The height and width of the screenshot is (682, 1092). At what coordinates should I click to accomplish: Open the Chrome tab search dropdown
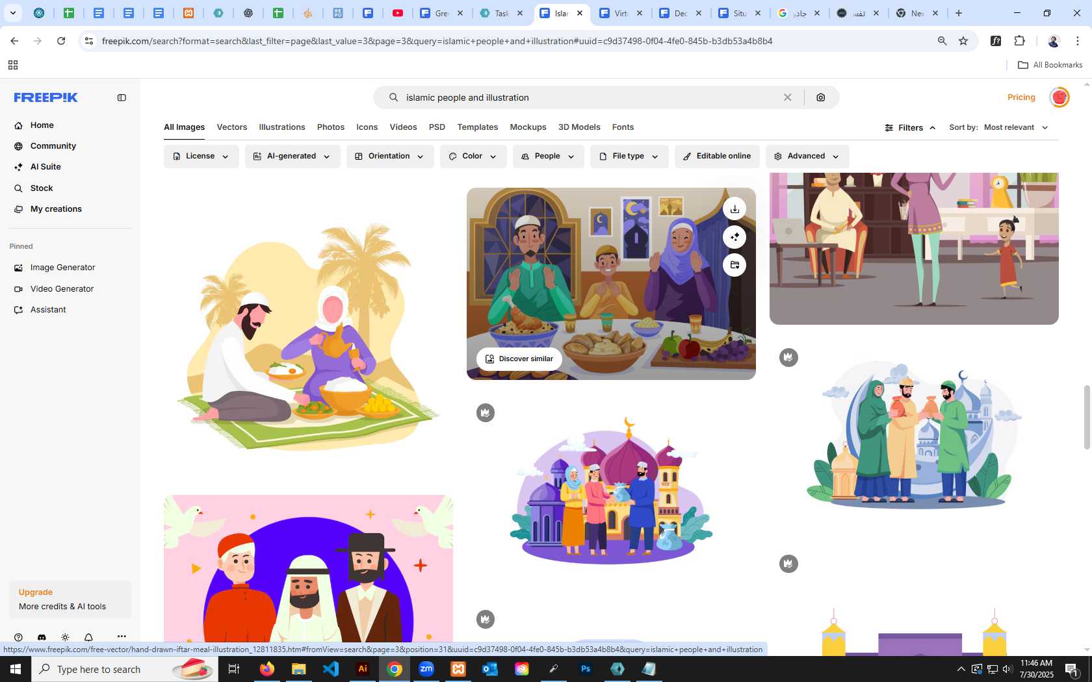(x=12, y=13)
